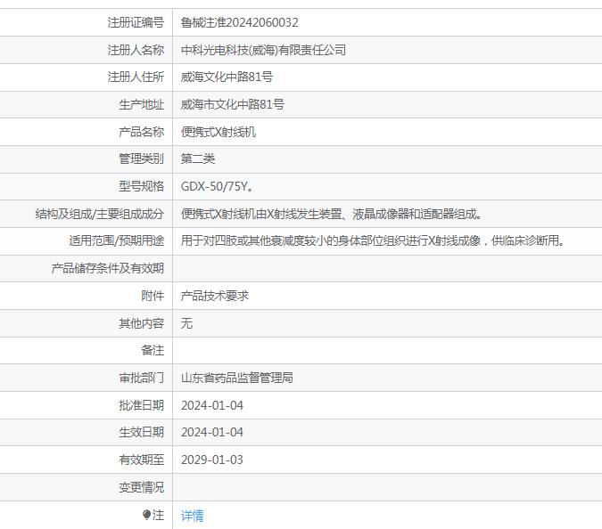Select intended use text starting 用于对四肢
The image size is (602, 529).
(x=373, y=240)
